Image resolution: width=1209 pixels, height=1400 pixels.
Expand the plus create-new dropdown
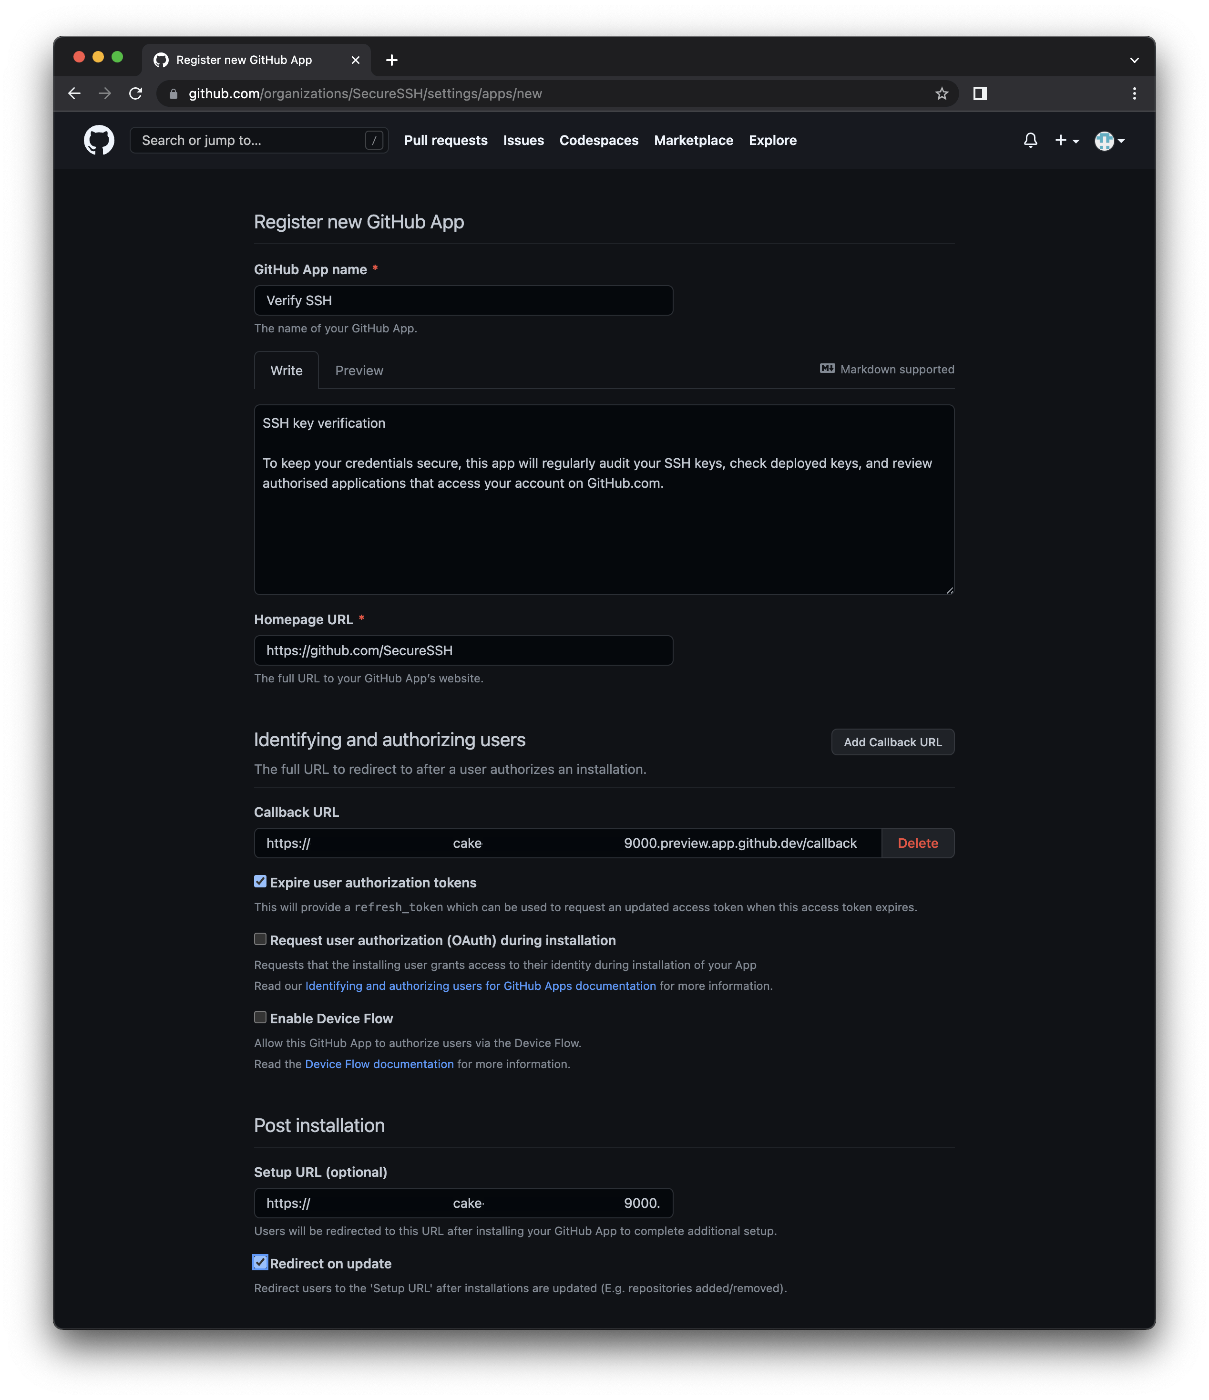coord(1066,140)
